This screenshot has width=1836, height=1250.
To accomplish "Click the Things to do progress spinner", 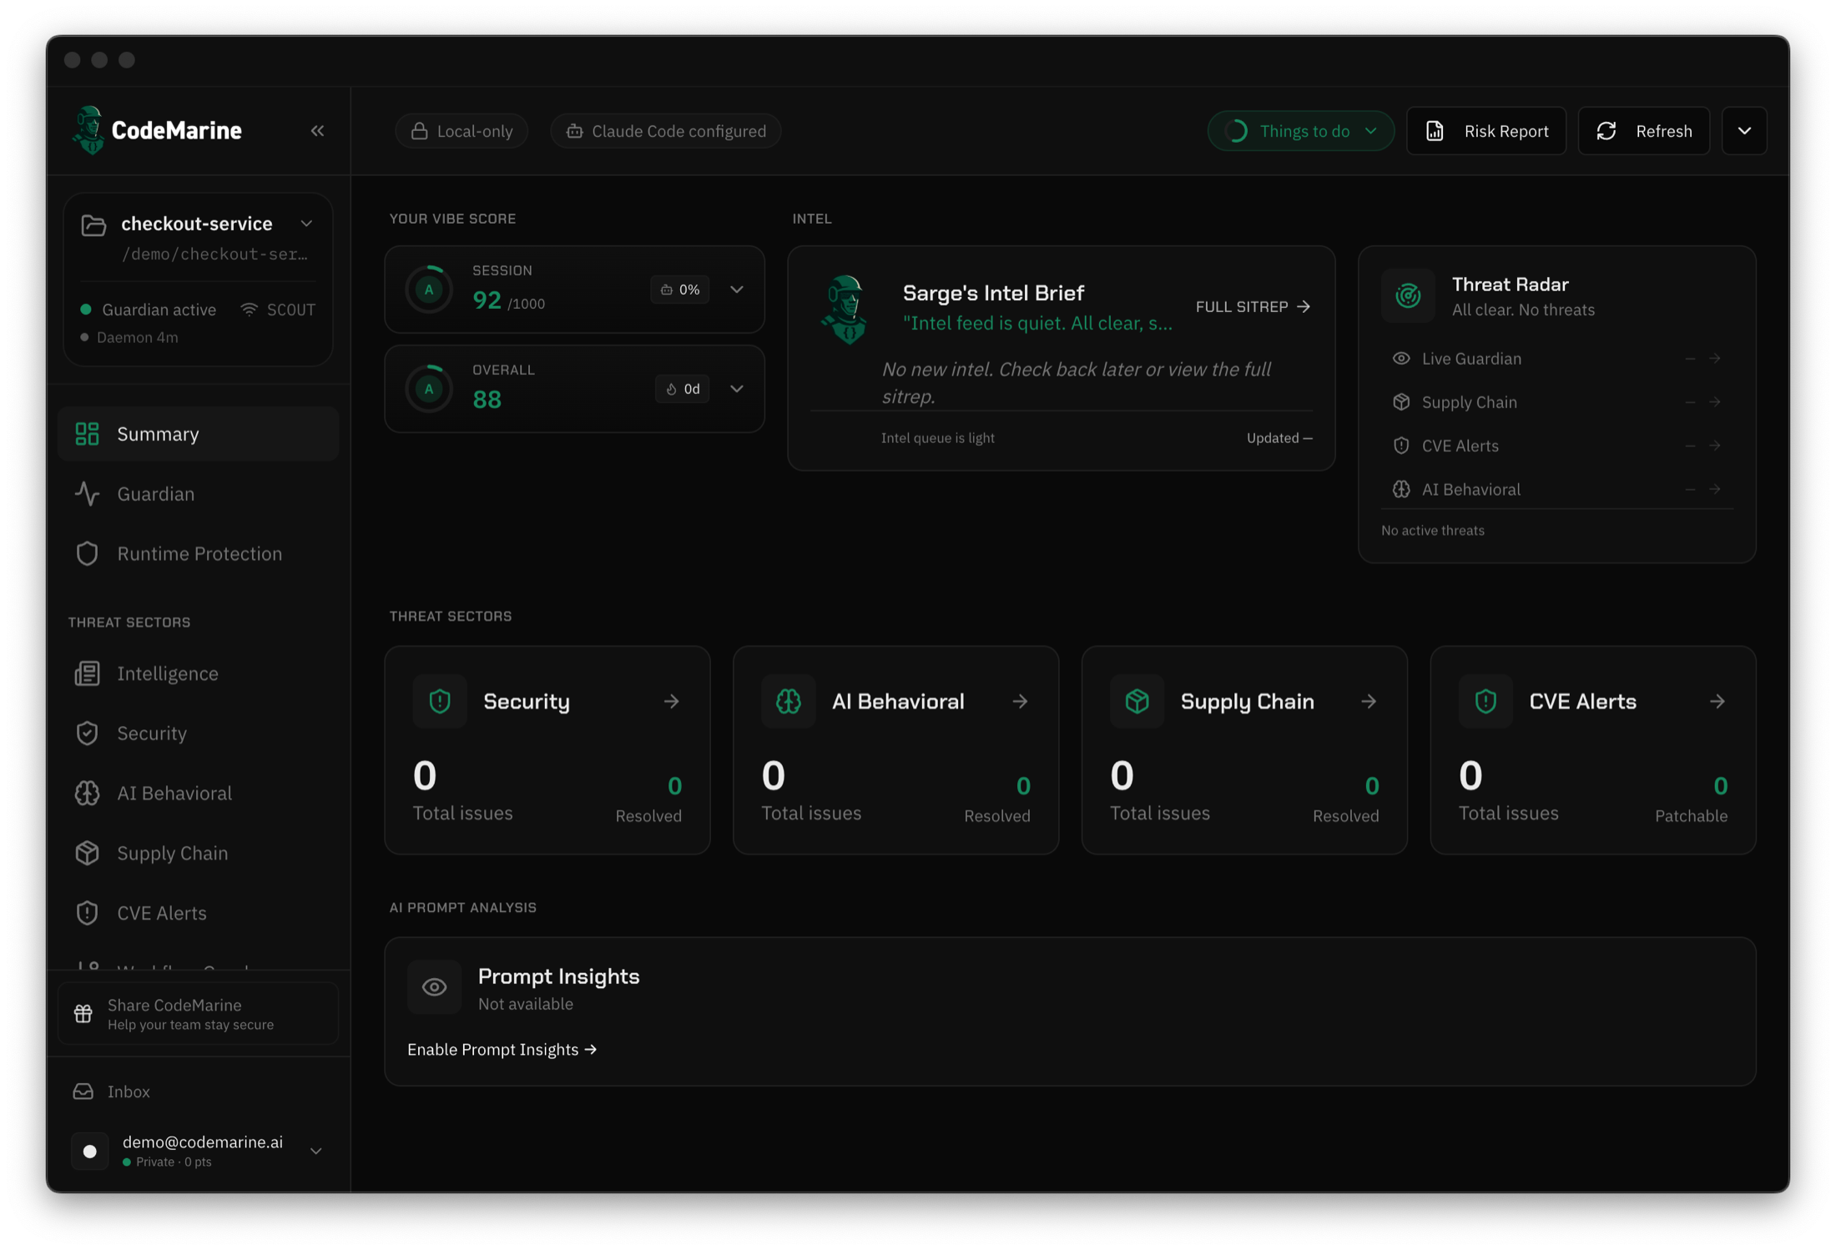I will point(1237,131).
